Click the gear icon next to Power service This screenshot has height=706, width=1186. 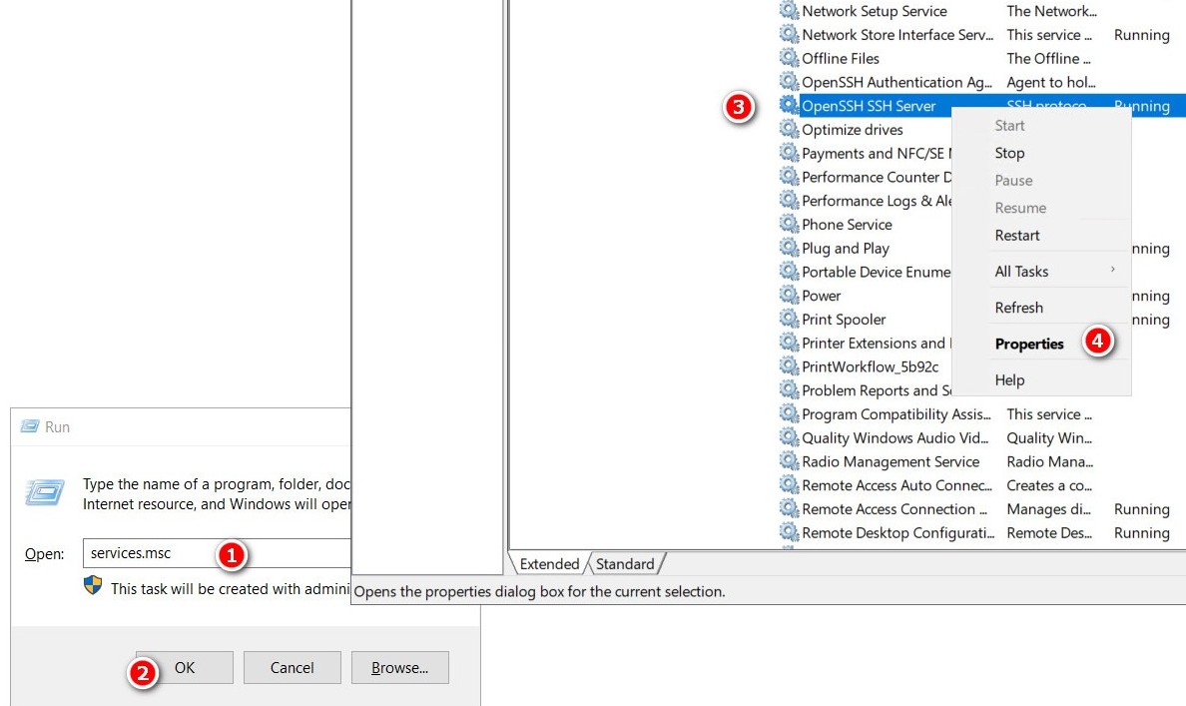pos(789,295)
